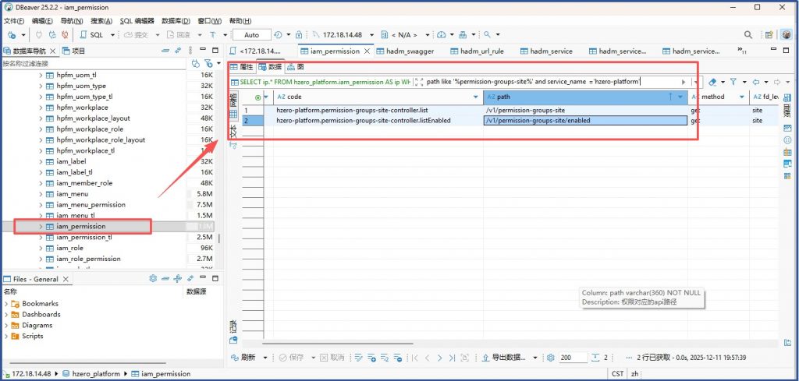
Task: Select the iam_role table in navigator
Action: pyautogui.click(x=69, y=248)
